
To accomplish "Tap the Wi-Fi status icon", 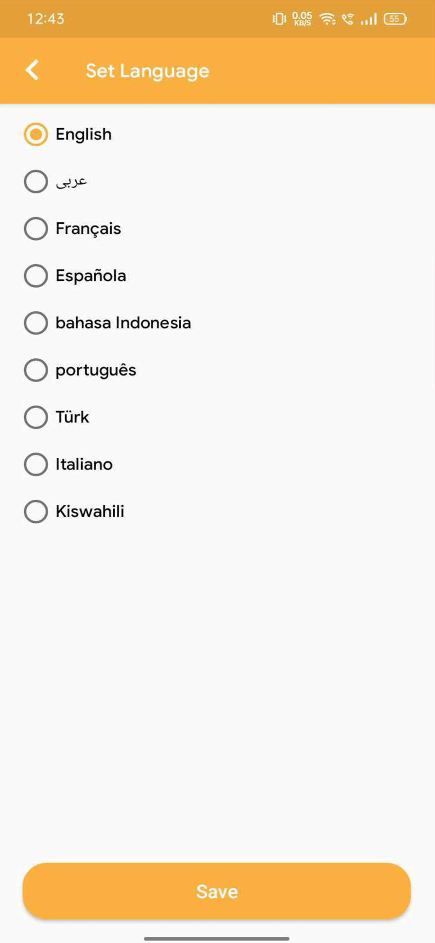I will coord(327,19).
